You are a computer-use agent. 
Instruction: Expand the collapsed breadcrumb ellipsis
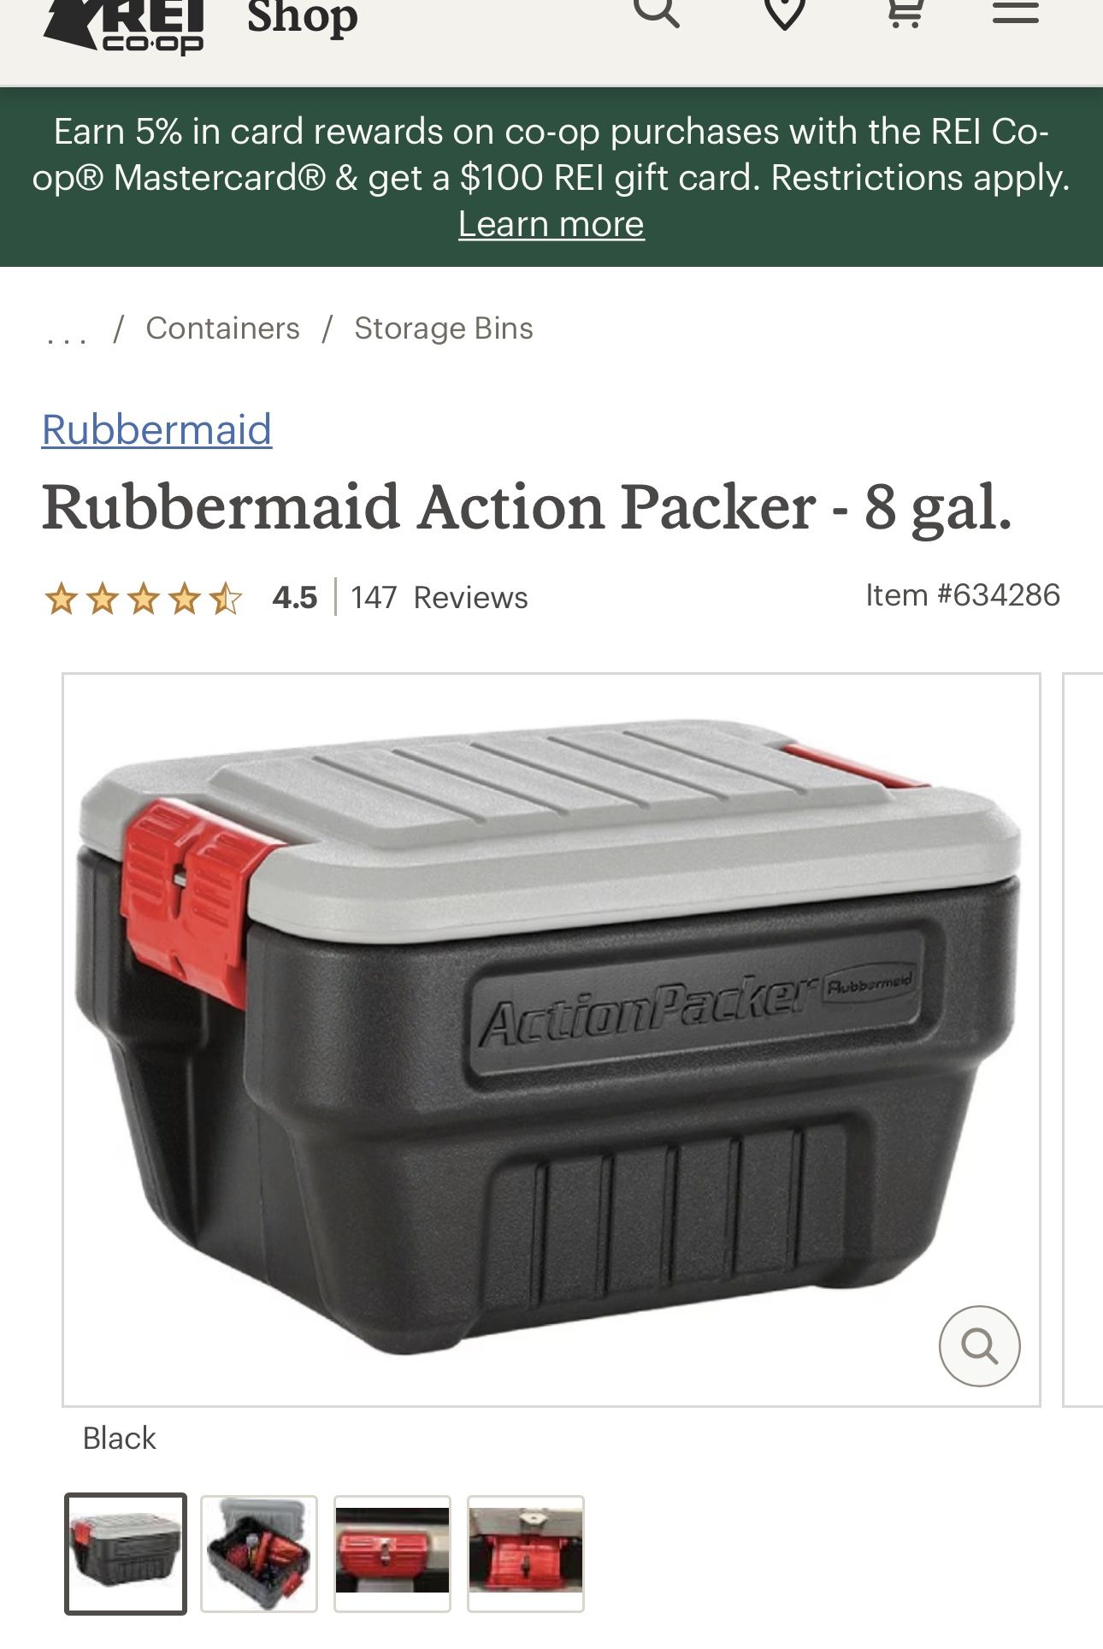tap(67, 332)
